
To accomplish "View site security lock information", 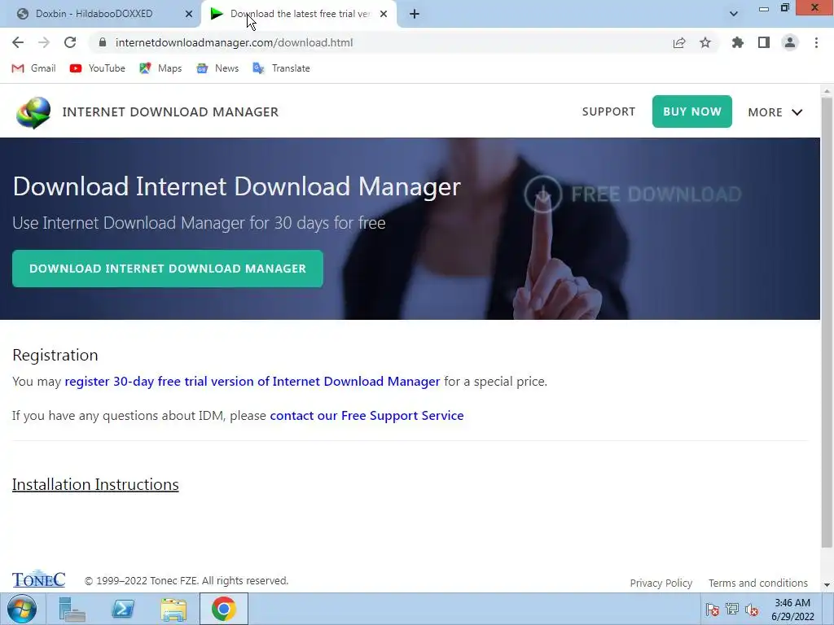I will coord(103,42).
